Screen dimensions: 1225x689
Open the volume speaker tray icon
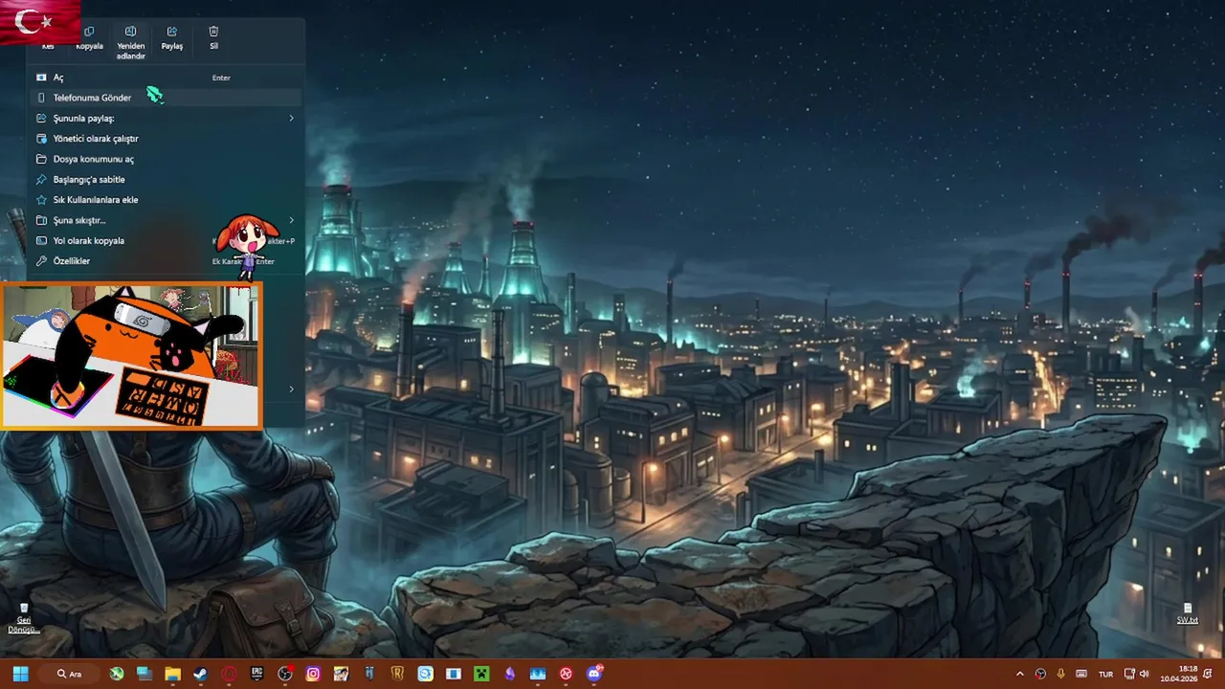pyautogui.click(x=1144, y=674)
